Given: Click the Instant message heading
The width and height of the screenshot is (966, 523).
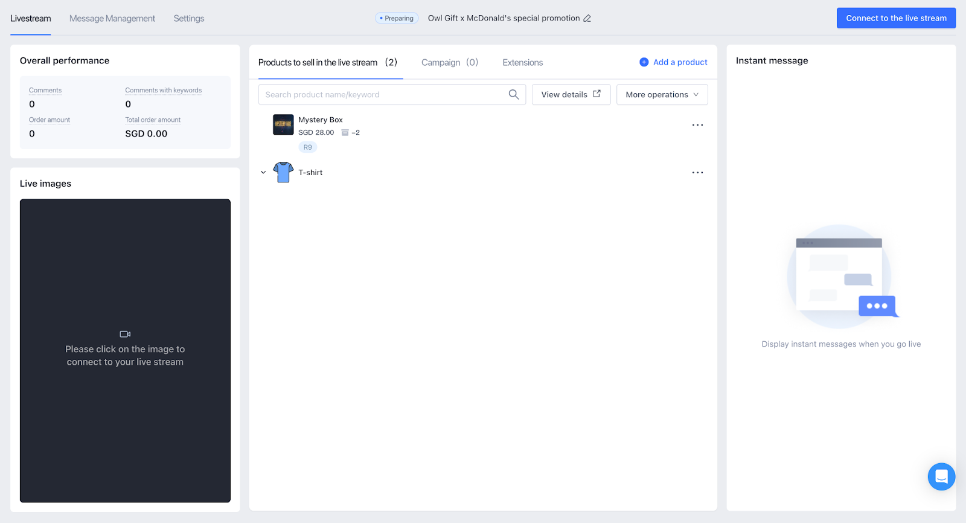Looking at the screenshot, I should pos(772,60).
